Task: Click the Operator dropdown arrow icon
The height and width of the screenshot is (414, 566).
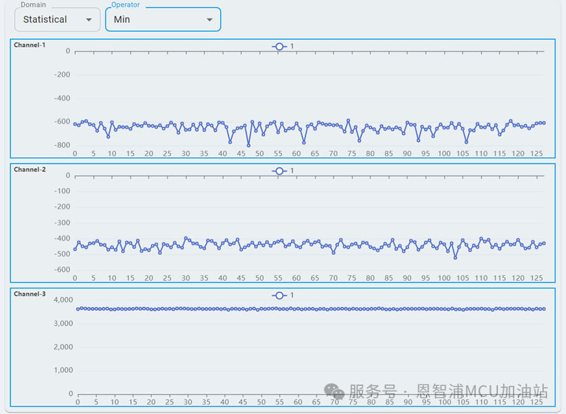Action: click(x=209, y=19)
